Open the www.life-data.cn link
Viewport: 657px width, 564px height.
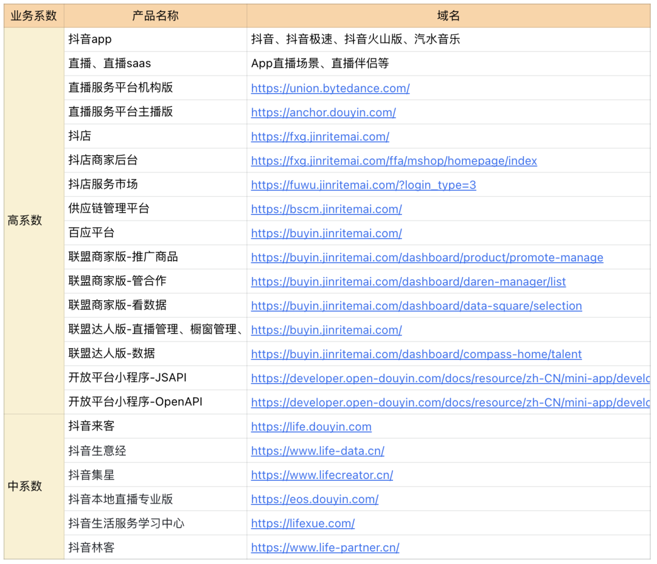318,451
